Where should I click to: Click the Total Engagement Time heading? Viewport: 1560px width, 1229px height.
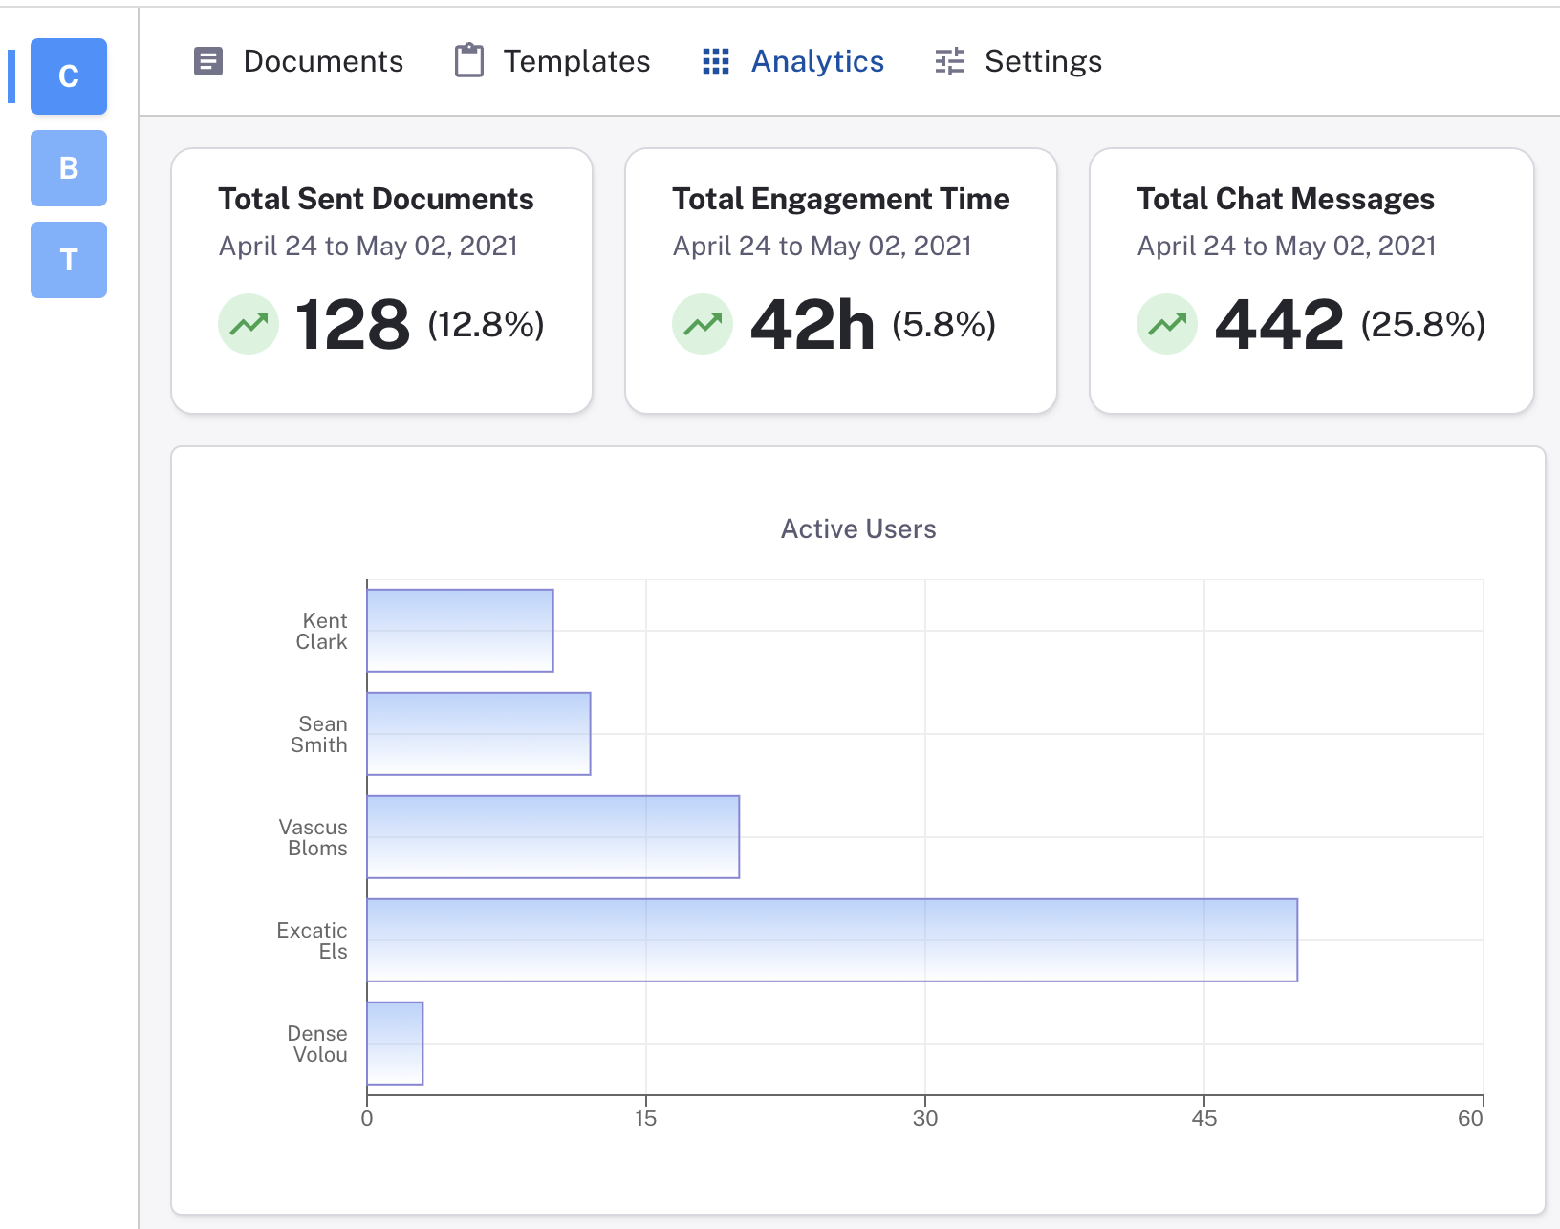coord(841,199)
